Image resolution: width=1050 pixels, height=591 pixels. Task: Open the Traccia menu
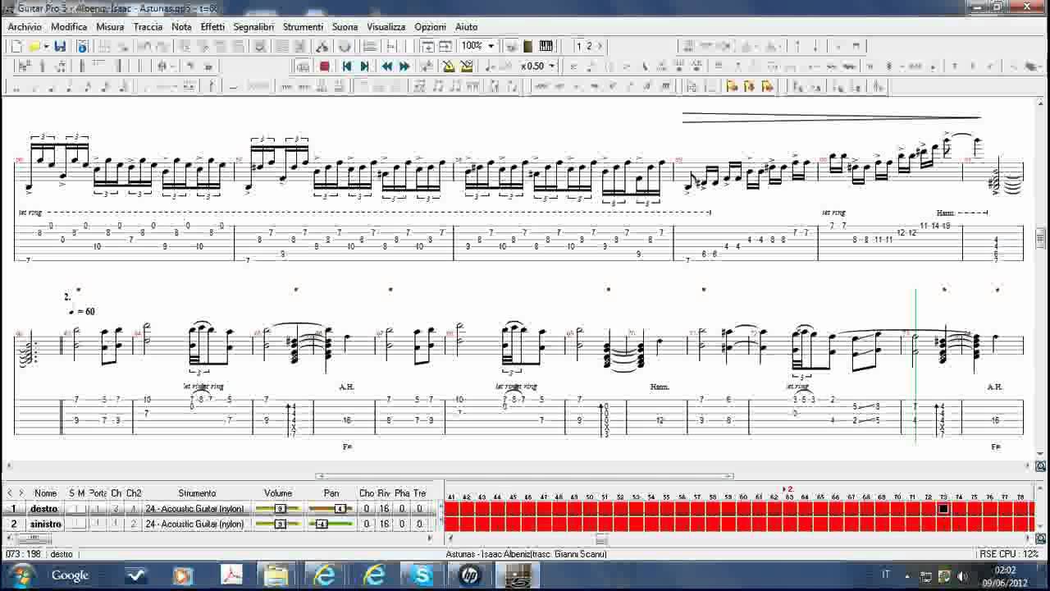coord(148,26)
